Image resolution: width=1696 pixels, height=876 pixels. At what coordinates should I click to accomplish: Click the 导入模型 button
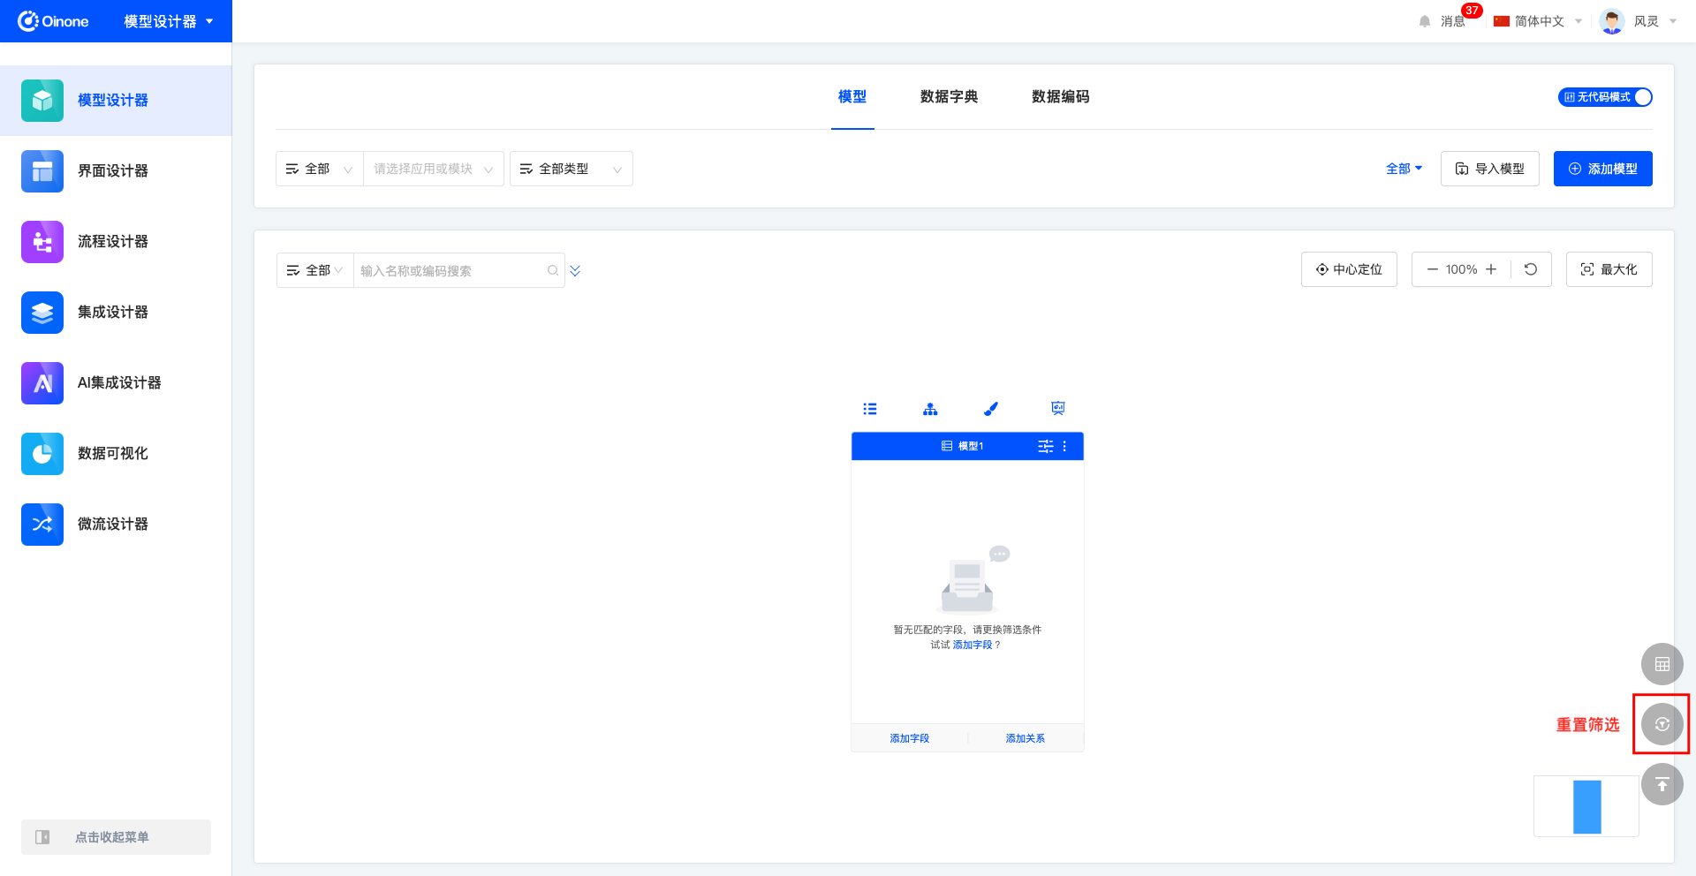[1490, 169]
